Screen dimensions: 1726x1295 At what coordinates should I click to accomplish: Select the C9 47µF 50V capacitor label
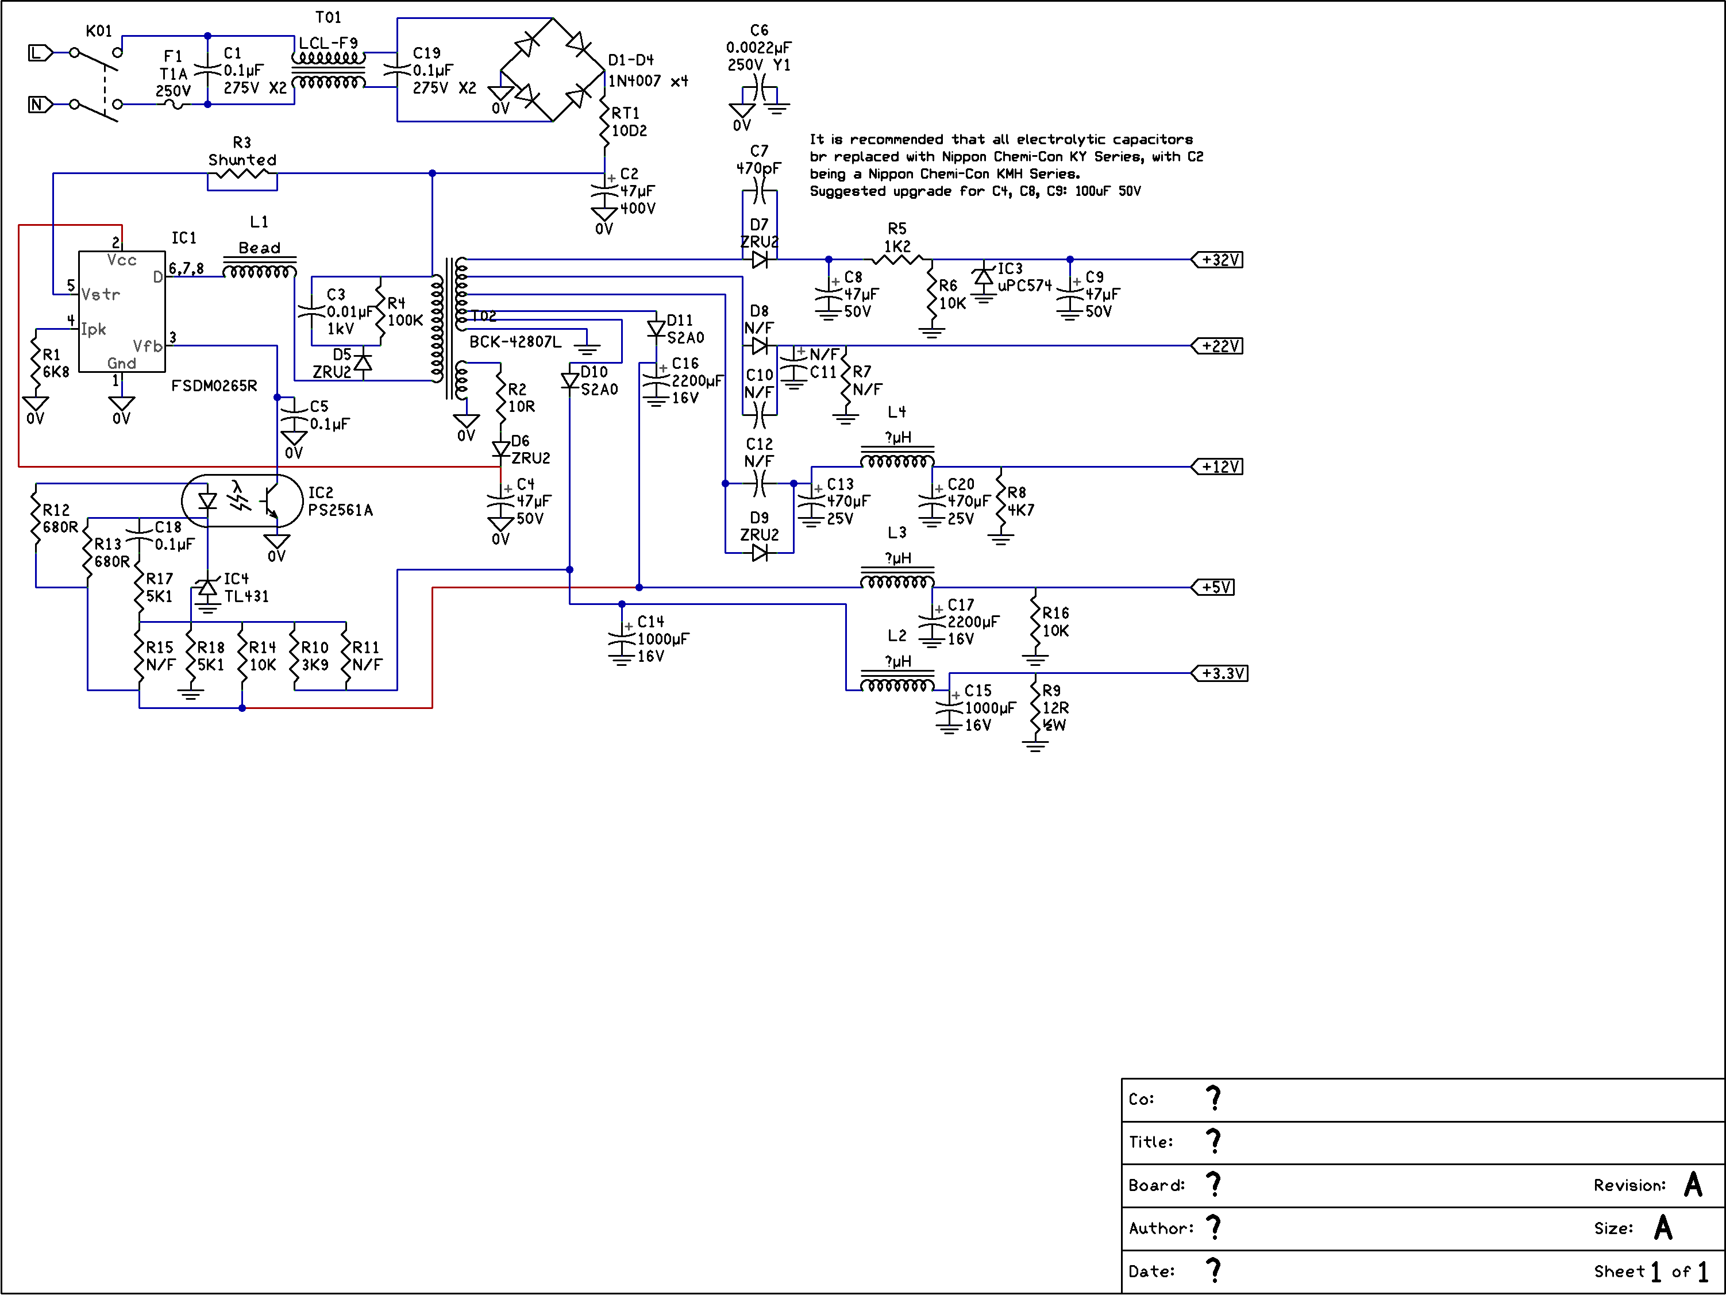[x=1103, y=294]
